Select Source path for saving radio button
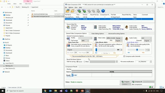Viewport: 165px width, 93px height. pos(77,62)
